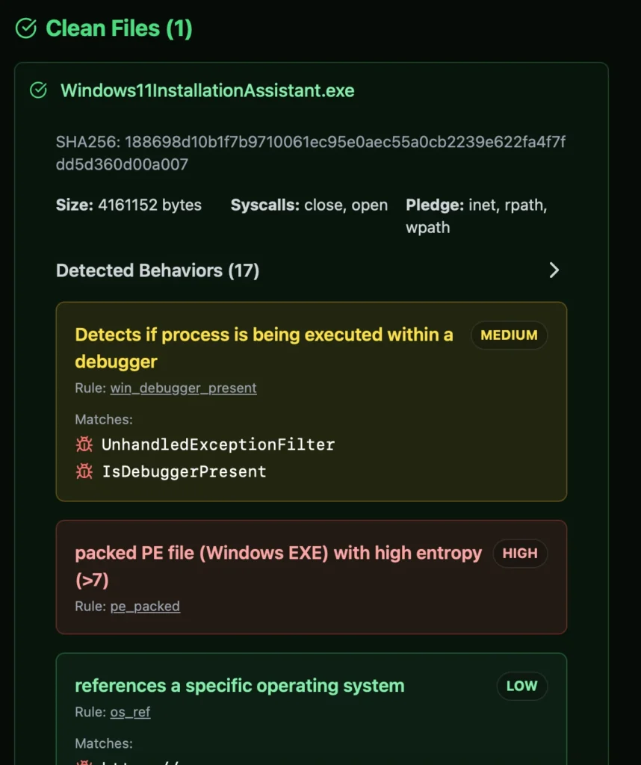Open the win_debugger_present rule link
The image size is (641, 765).
[184, 388]
